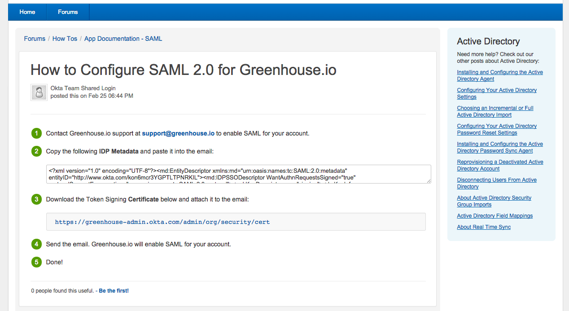The height and width of the screenshot is (311, 569).
Task: Open Active Directory Password Reset Settings link
Action: [497, 129]
